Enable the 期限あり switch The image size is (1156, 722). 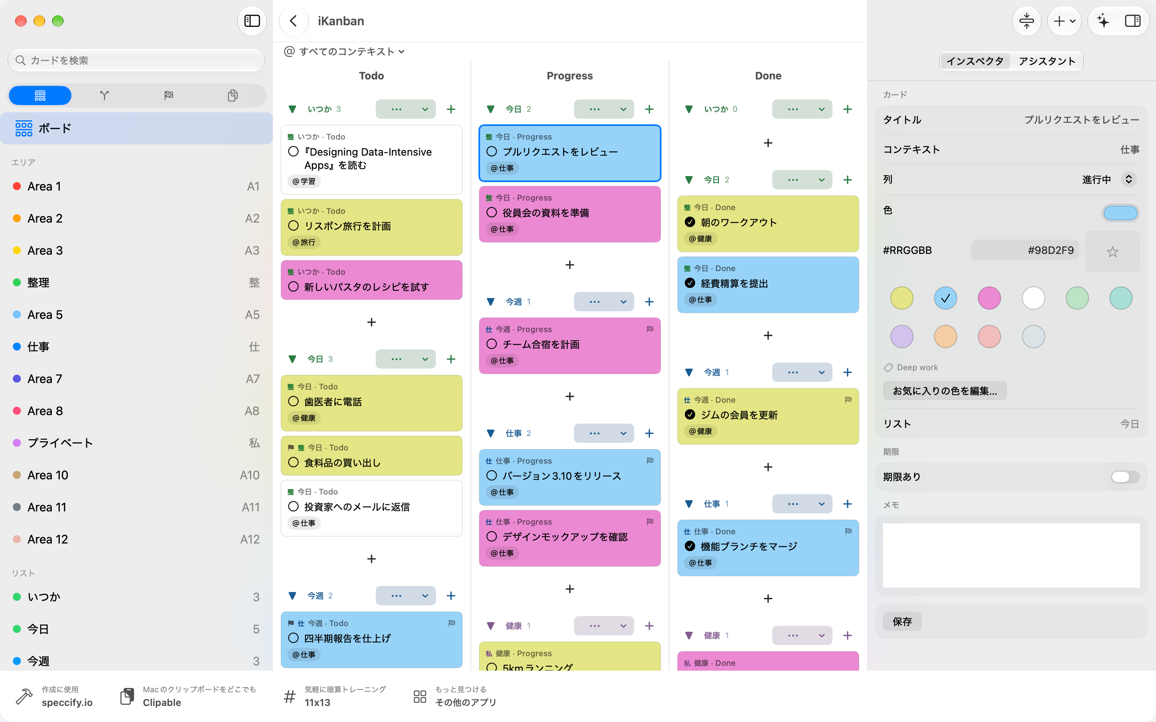point(1125,477)
